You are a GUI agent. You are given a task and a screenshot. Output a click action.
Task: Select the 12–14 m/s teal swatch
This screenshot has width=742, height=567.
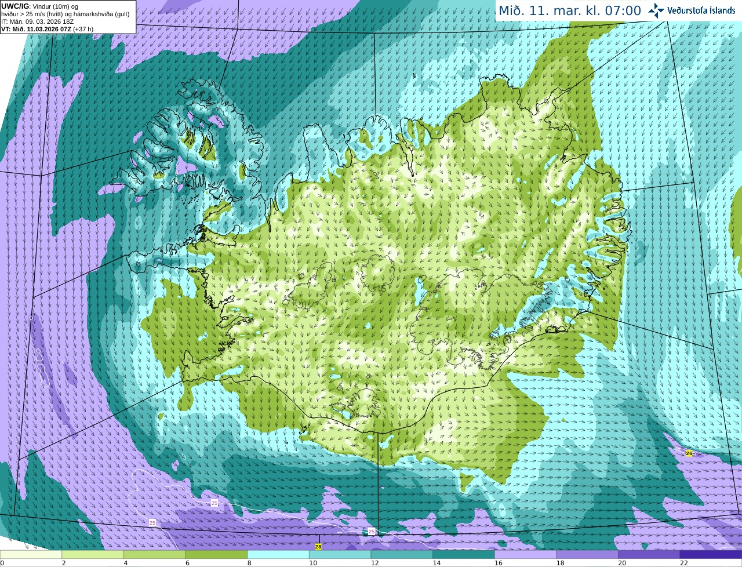pos(402,554)
